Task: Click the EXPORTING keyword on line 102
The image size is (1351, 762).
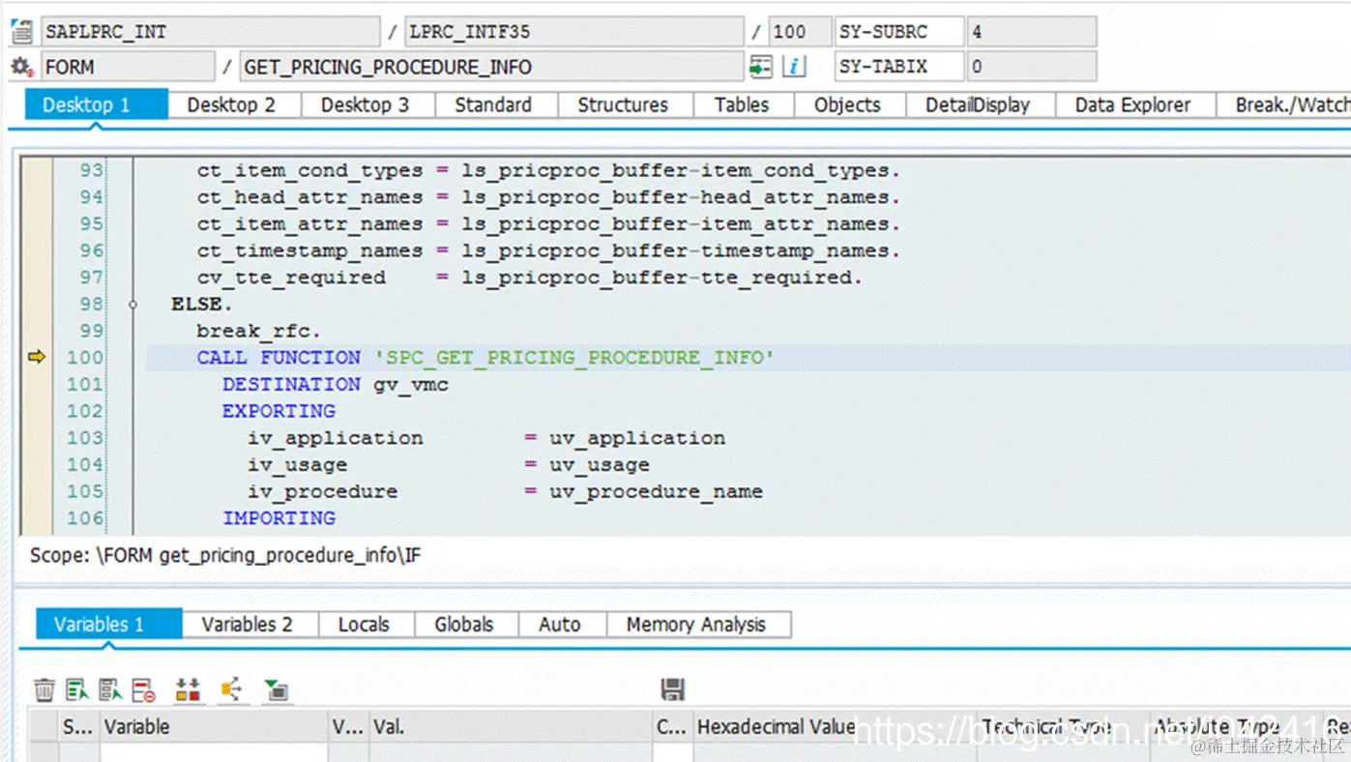Action: (x=279, y=411)
